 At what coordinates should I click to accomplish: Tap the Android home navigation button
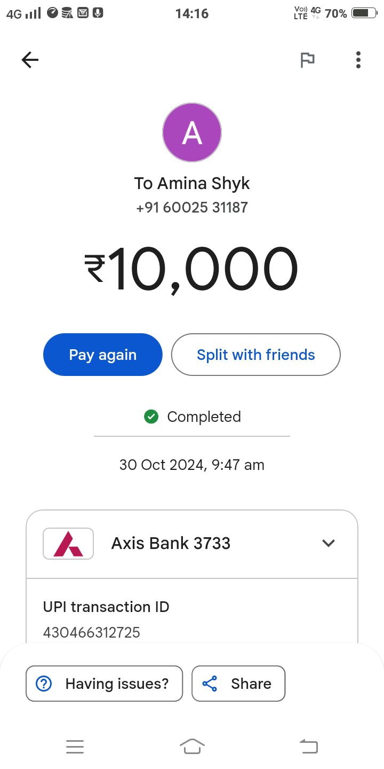pos(192,746)
